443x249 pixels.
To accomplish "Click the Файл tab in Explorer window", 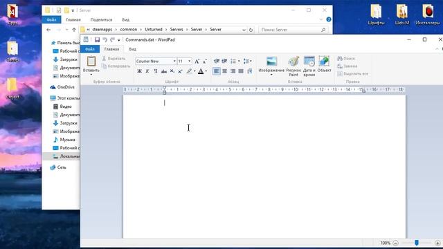I will click(x=51, y=20).
